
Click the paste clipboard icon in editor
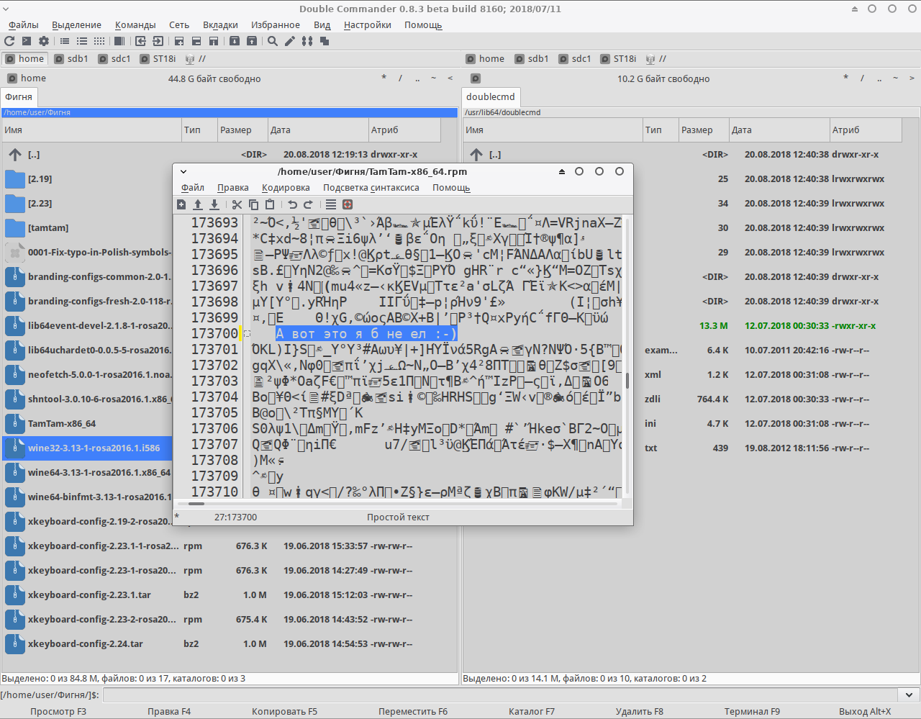[x=270, y=204]
